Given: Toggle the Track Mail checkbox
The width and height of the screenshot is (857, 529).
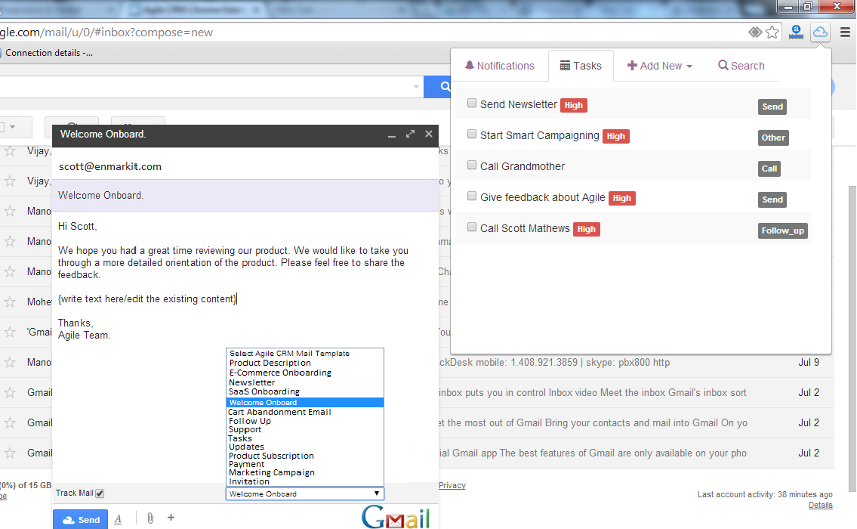Looking at the screenshot, I should 100,493.
